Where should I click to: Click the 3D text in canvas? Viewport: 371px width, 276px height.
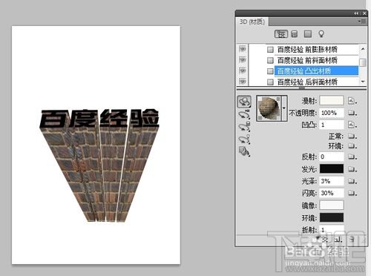(99, 165)
